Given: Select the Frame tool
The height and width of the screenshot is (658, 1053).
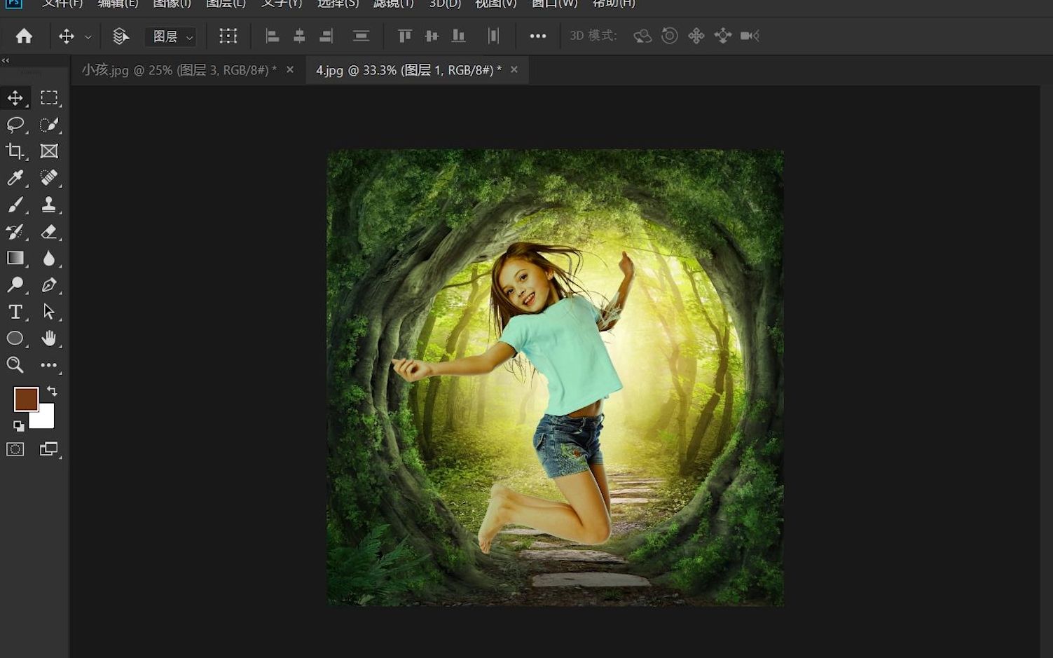Looking at the screenshot, I should [49, 151].
